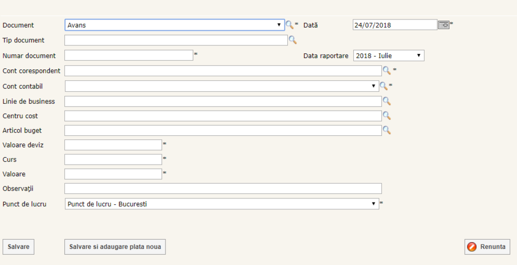Click Salvare si adaugare plata noua
The width and height of the screenshot is (517, 265).
point(115,247)
